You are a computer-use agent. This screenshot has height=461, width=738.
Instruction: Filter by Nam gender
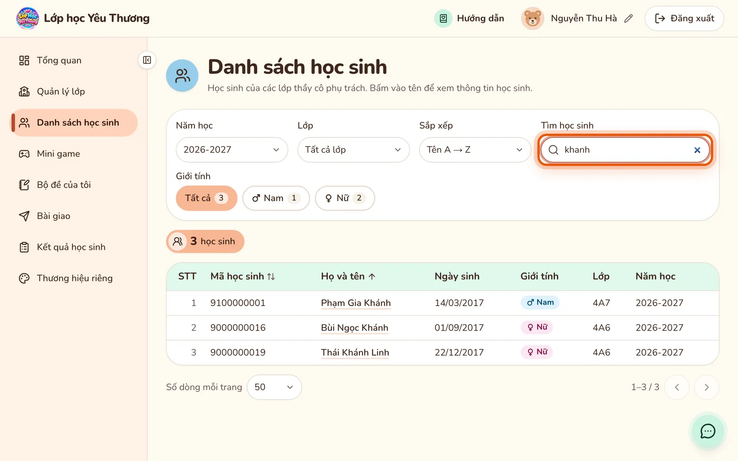(276, 198)
